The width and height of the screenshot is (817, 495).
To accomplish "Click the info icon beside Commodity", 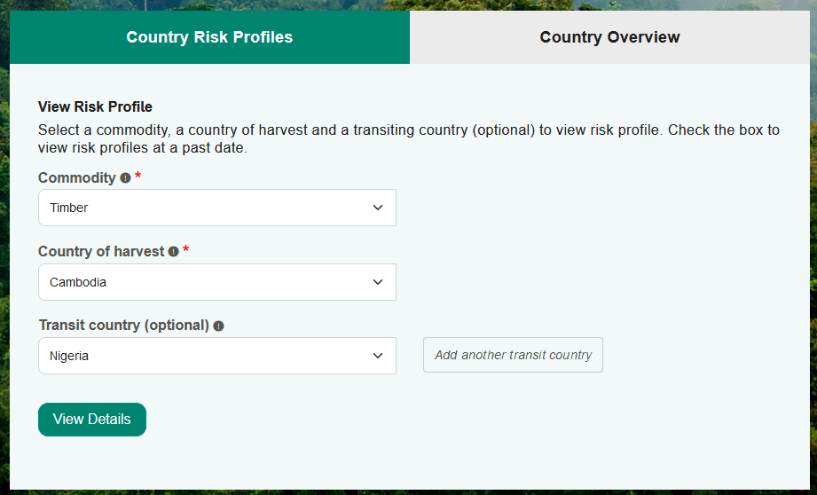I will pos(125,178).
